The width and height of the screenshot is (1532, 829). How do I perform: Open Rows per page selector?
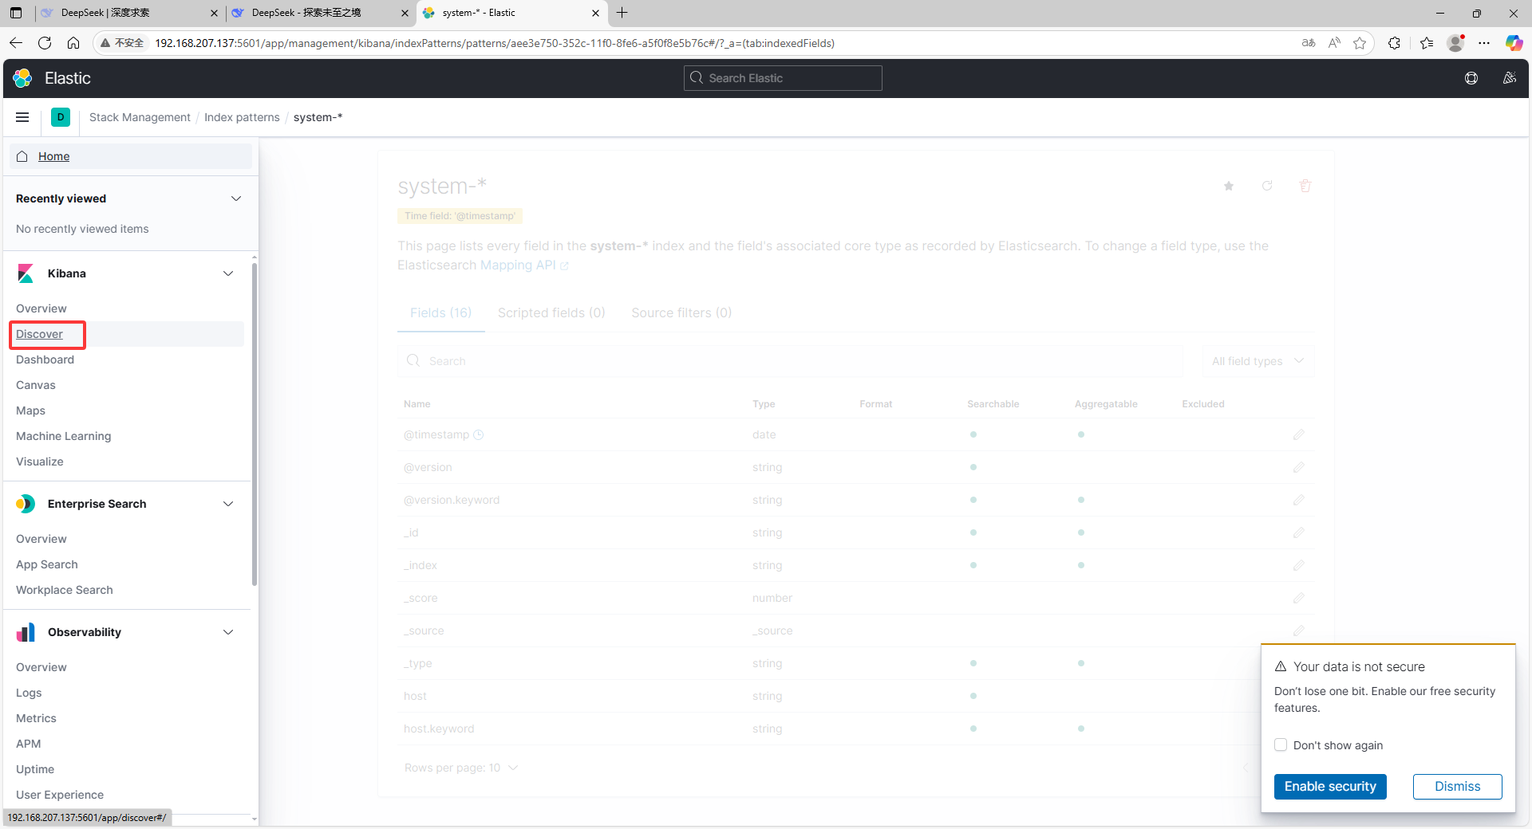[461, 768]
